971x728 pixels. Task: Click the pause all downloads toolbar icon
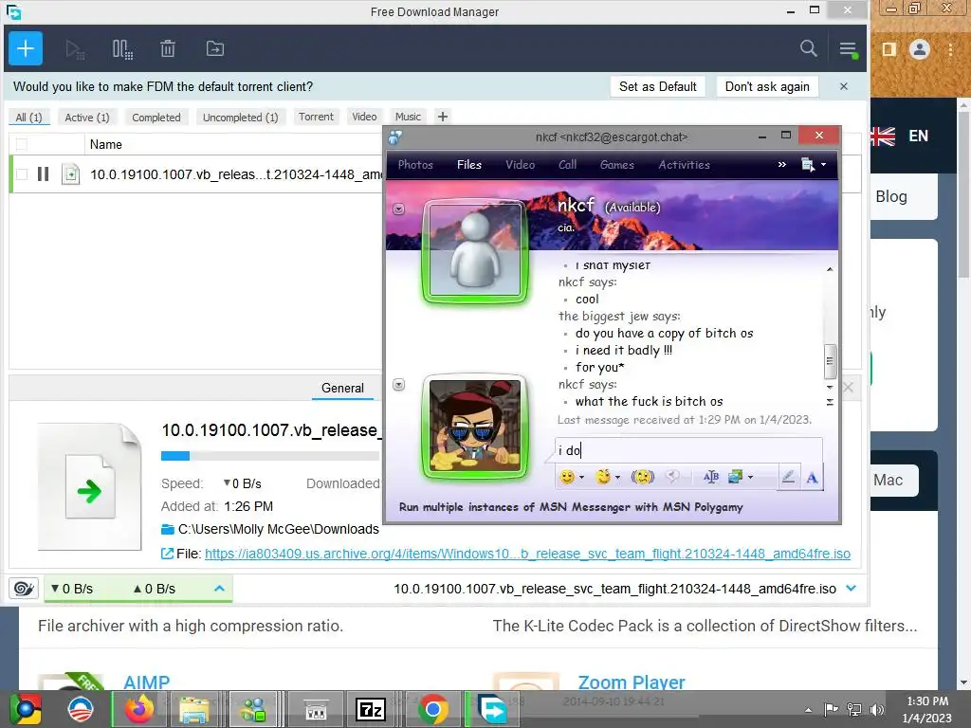(x=122, y=49)
